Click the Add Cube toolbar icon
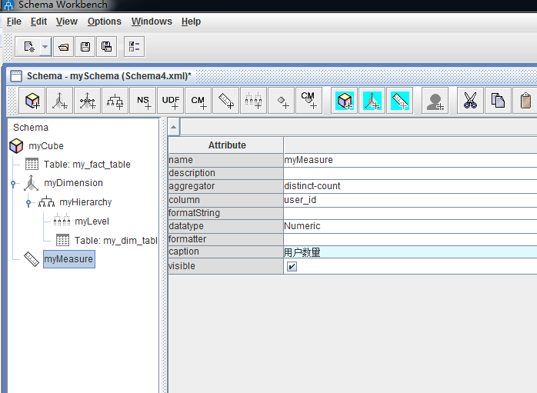 click(x=32, y=101)
